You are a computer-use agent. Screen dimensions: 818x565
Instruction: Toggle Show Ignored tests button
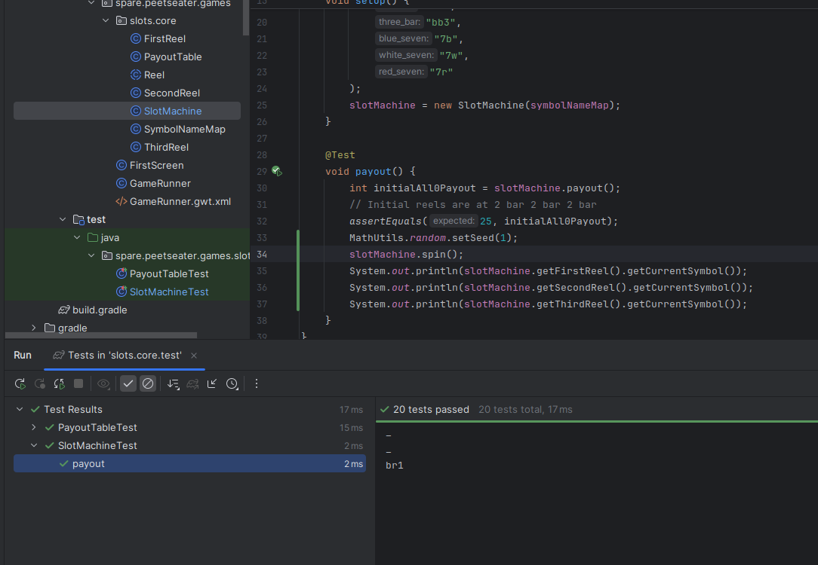coord(148,384)
